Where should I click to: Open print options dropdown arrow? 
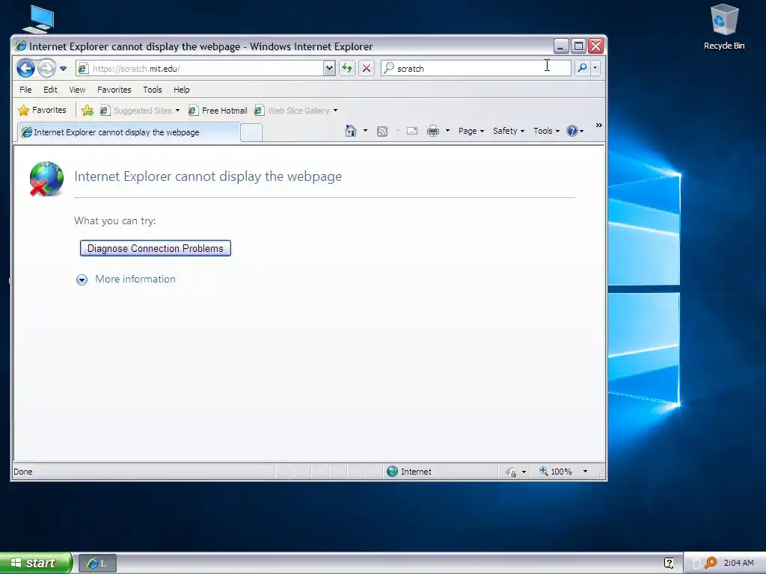click(x=447, y=131)
